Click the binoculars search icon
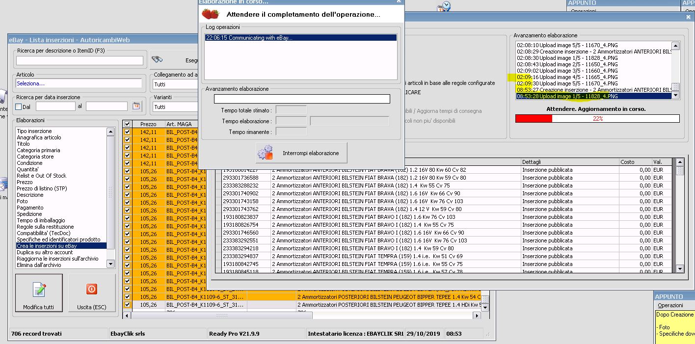Image resolution: width=695 pixels, height=344 pixels. tap(157, 59)
